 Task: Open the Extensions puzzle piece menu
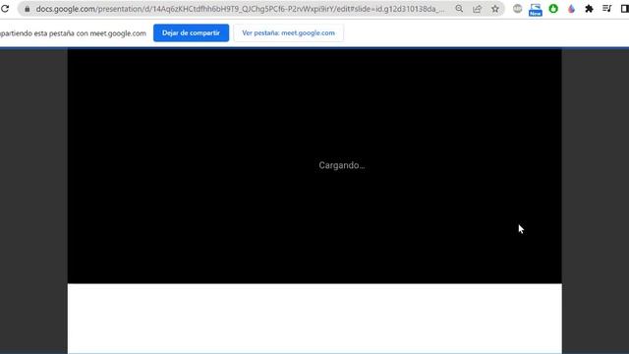pyautogui.click(x=589, y=9)
